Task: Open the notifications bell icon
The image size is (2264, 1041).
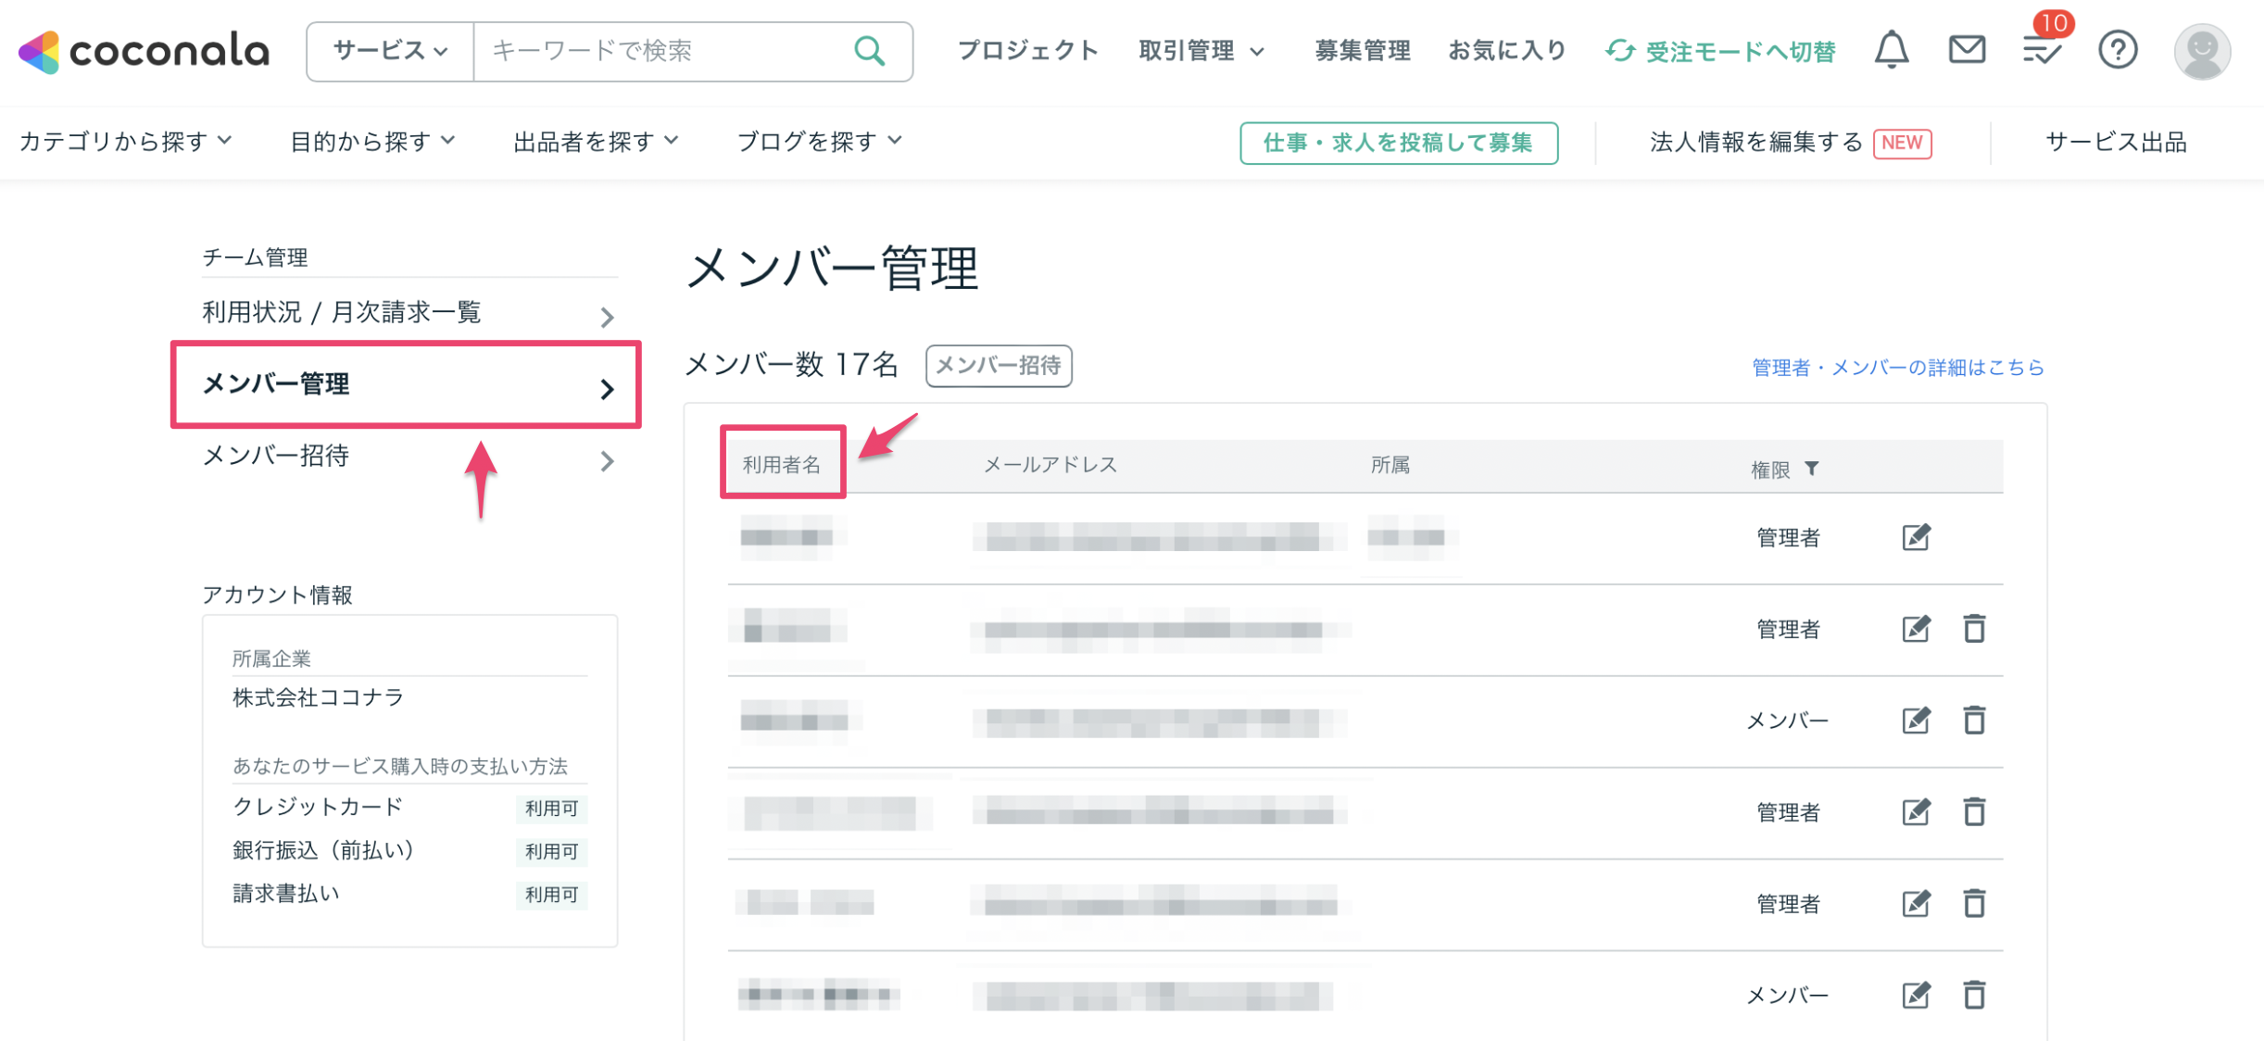Action: (1891, 50)
